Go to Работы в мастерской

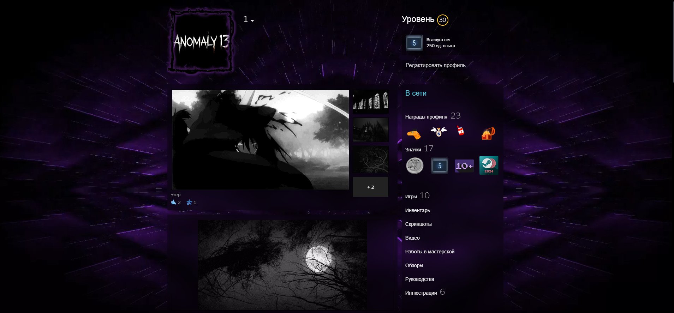[430, 252]
